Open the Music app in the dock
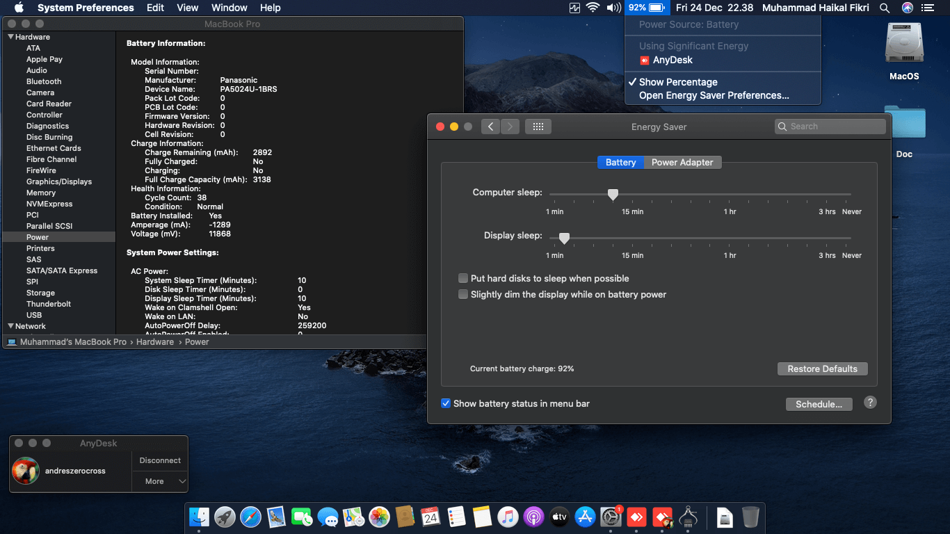Viewport: 950px width, 534px height. pos(508,517)
